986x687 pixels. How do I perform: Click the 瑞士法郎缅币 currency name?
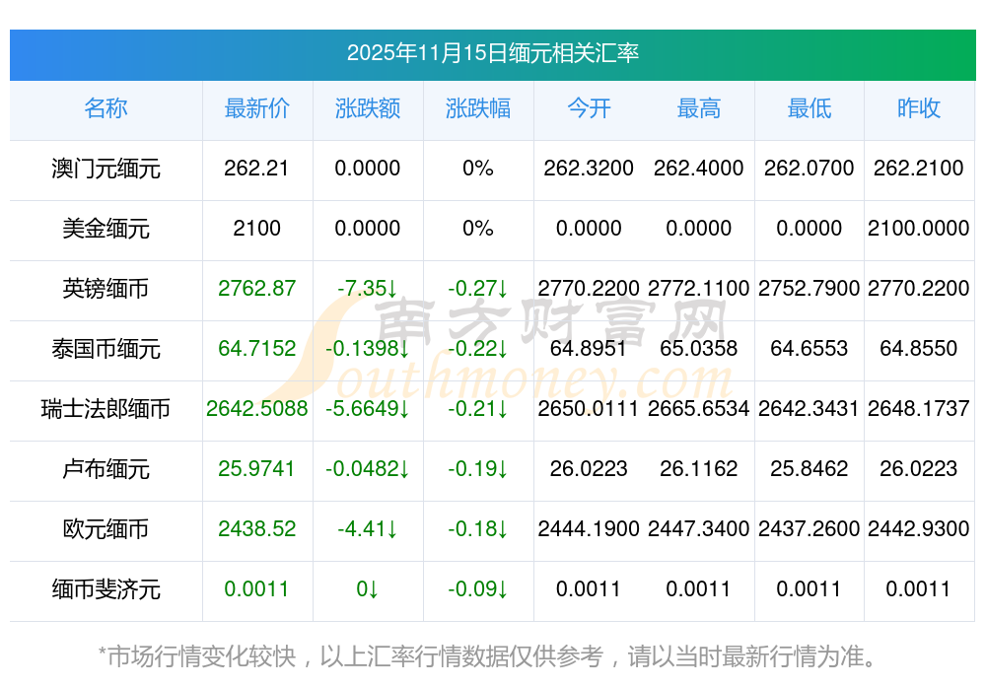(x=106, y=408)
